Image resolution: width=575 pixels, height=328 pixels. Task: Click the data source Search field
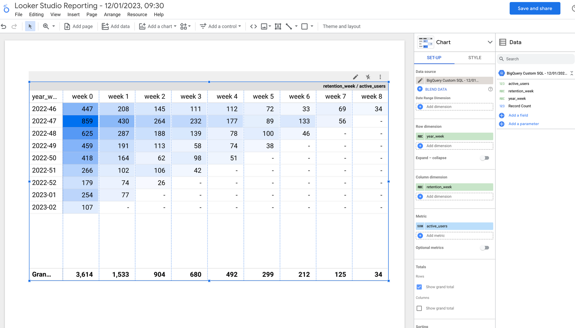click(x=535, y=59)
